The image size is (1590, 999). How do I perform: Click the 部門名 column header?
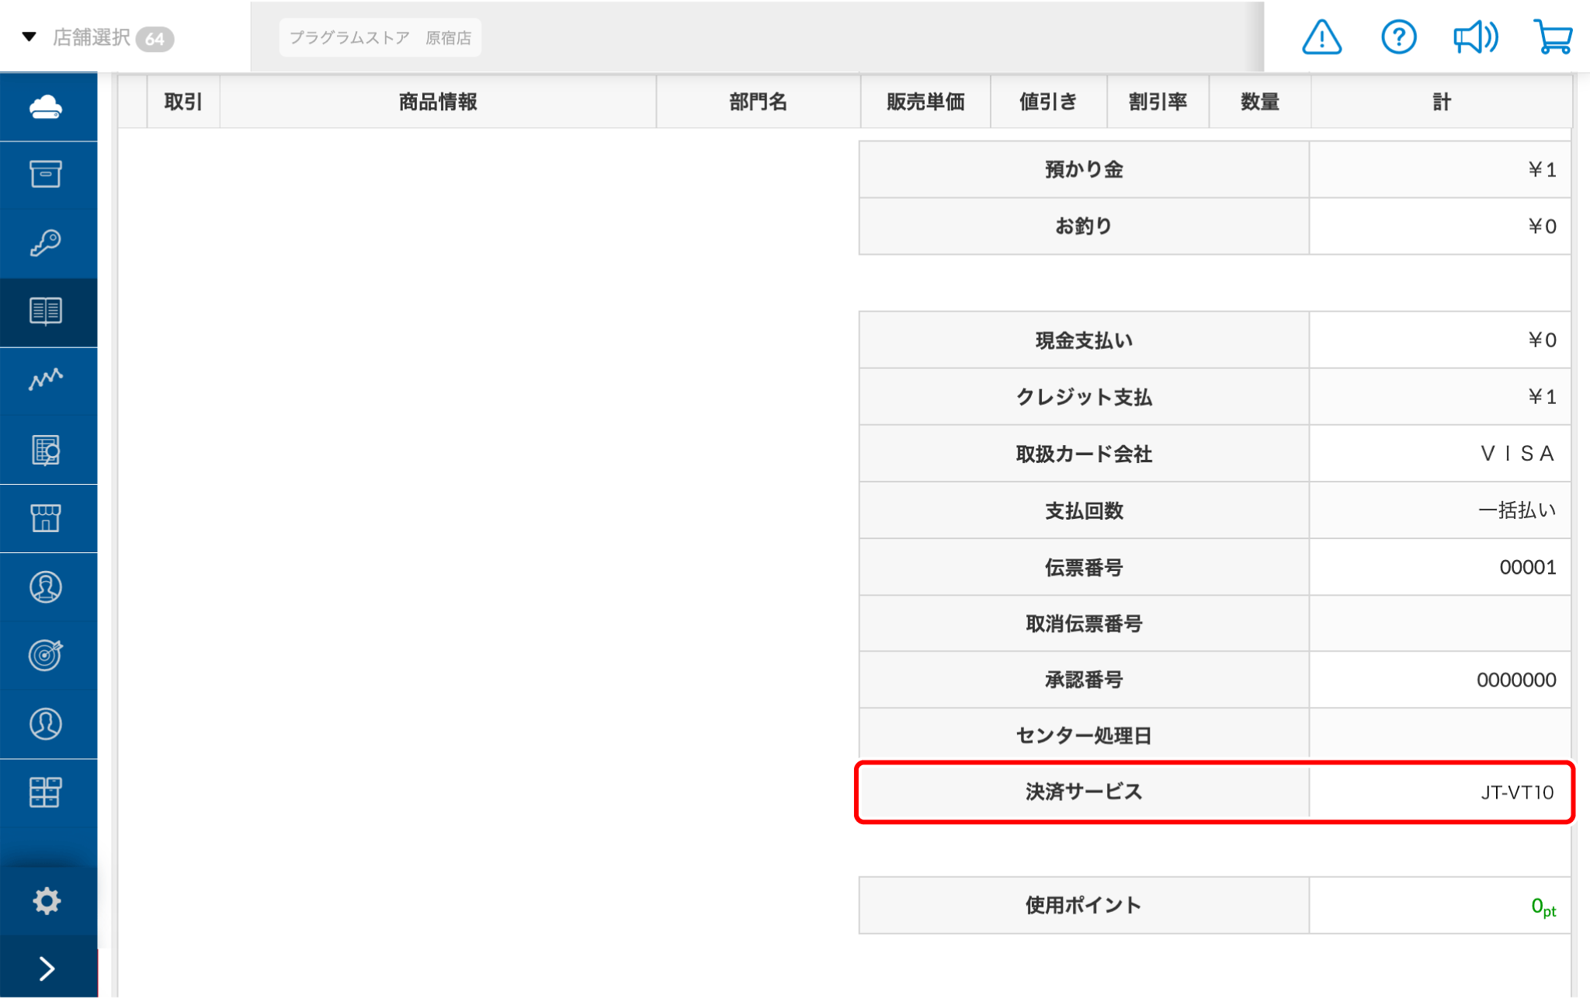pyautogui.click(x=758, y=102)
